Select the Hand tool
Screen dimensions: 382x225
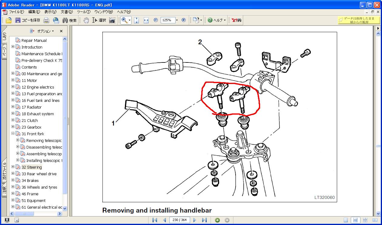86,20
